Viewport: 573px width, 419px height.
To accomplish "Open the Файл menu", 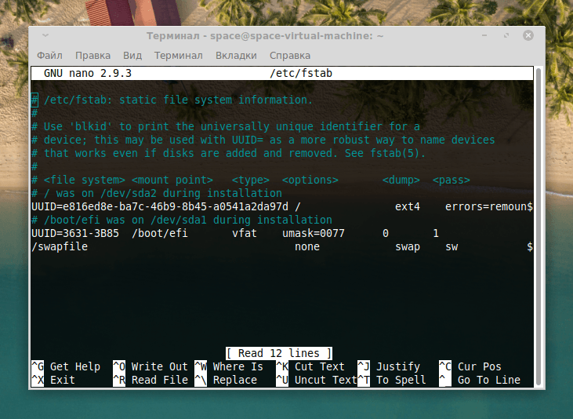I will [x=49, y=55].
